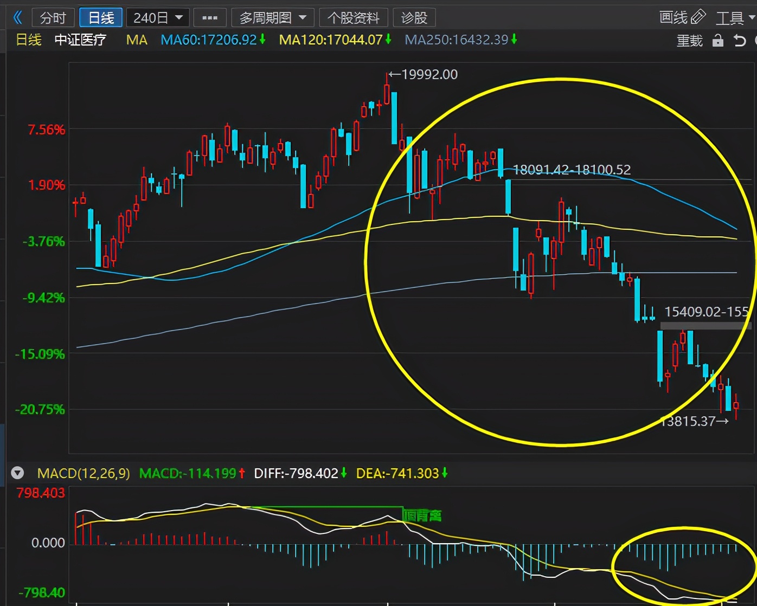
Task: Click the MA120 moving average indicator
Action: (335, 40)
